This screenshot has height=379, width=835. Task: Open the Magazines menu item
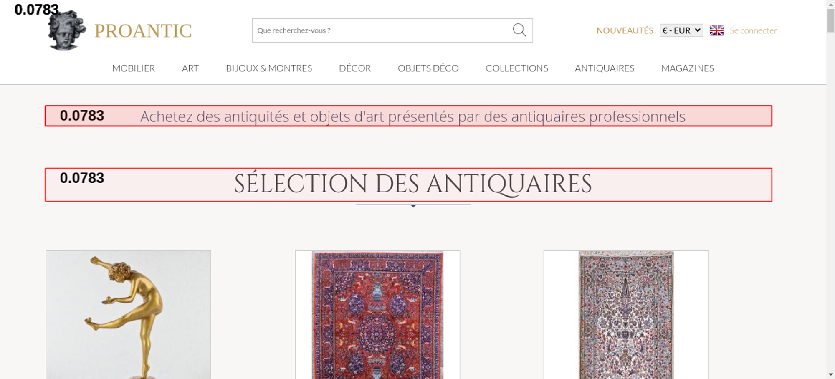point(687,68)
